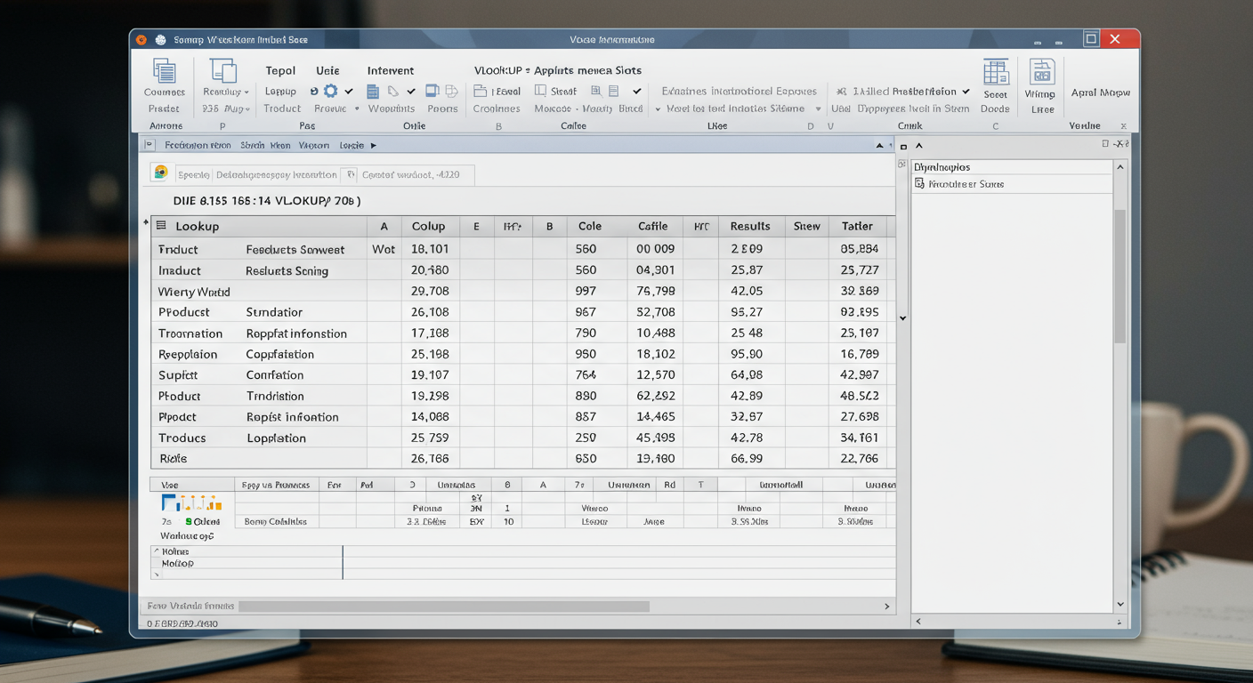This screenshot has height=683, width=1253.
Task: Click the colorful round icon beside formula field
Action: click(161, 173)
